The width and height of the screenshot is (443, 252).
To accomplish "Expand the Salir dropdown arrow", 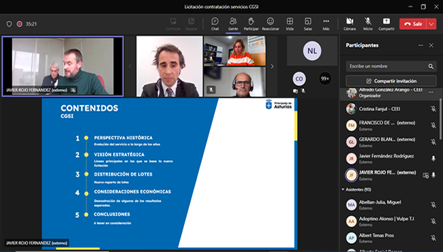I will 431,24.
